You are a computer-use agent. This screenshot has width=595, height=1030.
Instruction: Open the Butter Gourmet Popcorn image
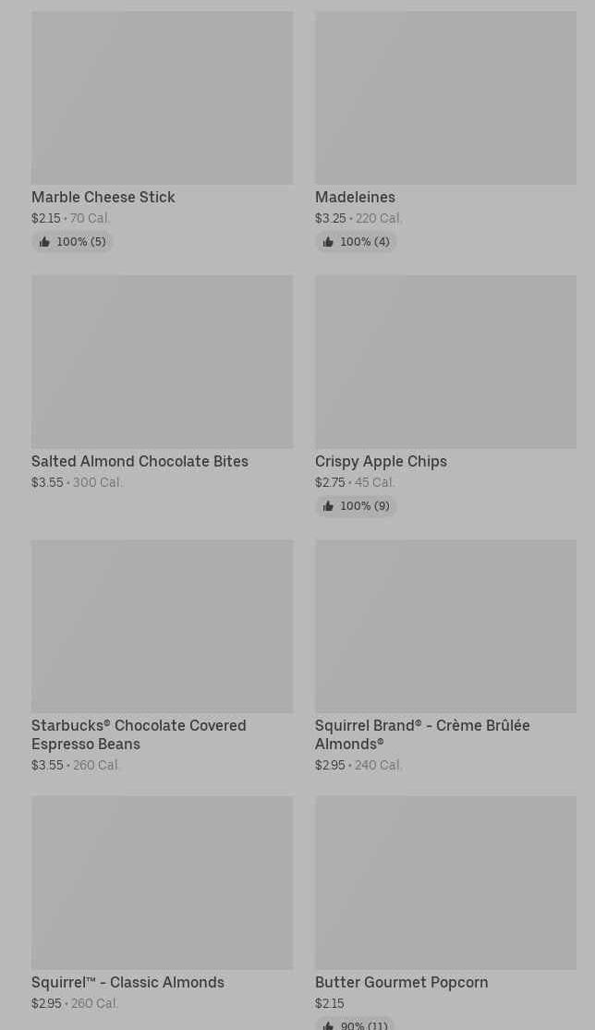tap(445, 882)
